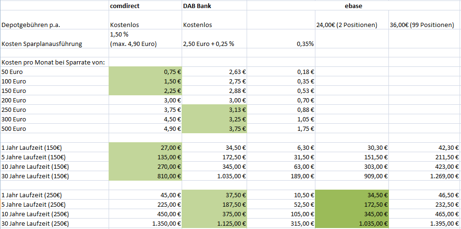Select the 10,50 € cell
This screenshot has width=461, height=229.
[x=281, y=195]
